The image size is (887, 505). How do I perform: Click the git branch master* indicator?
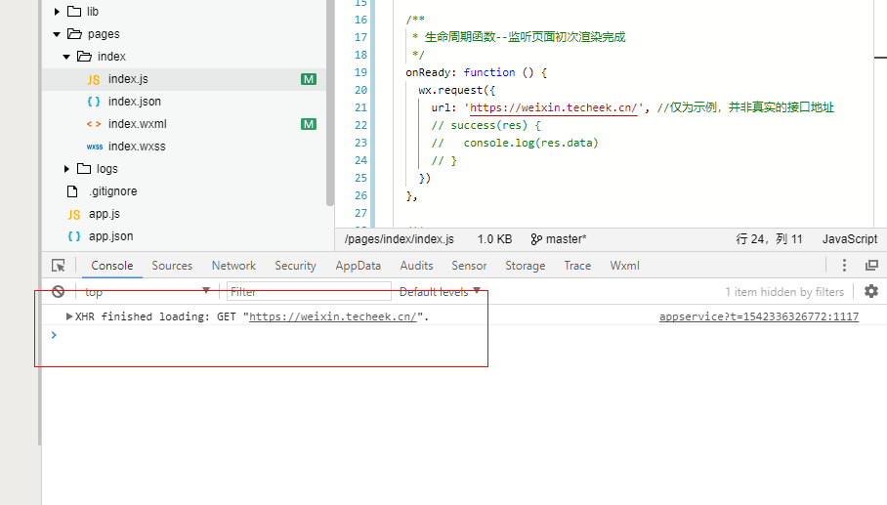pyautogui.click(x=559, y=238)
